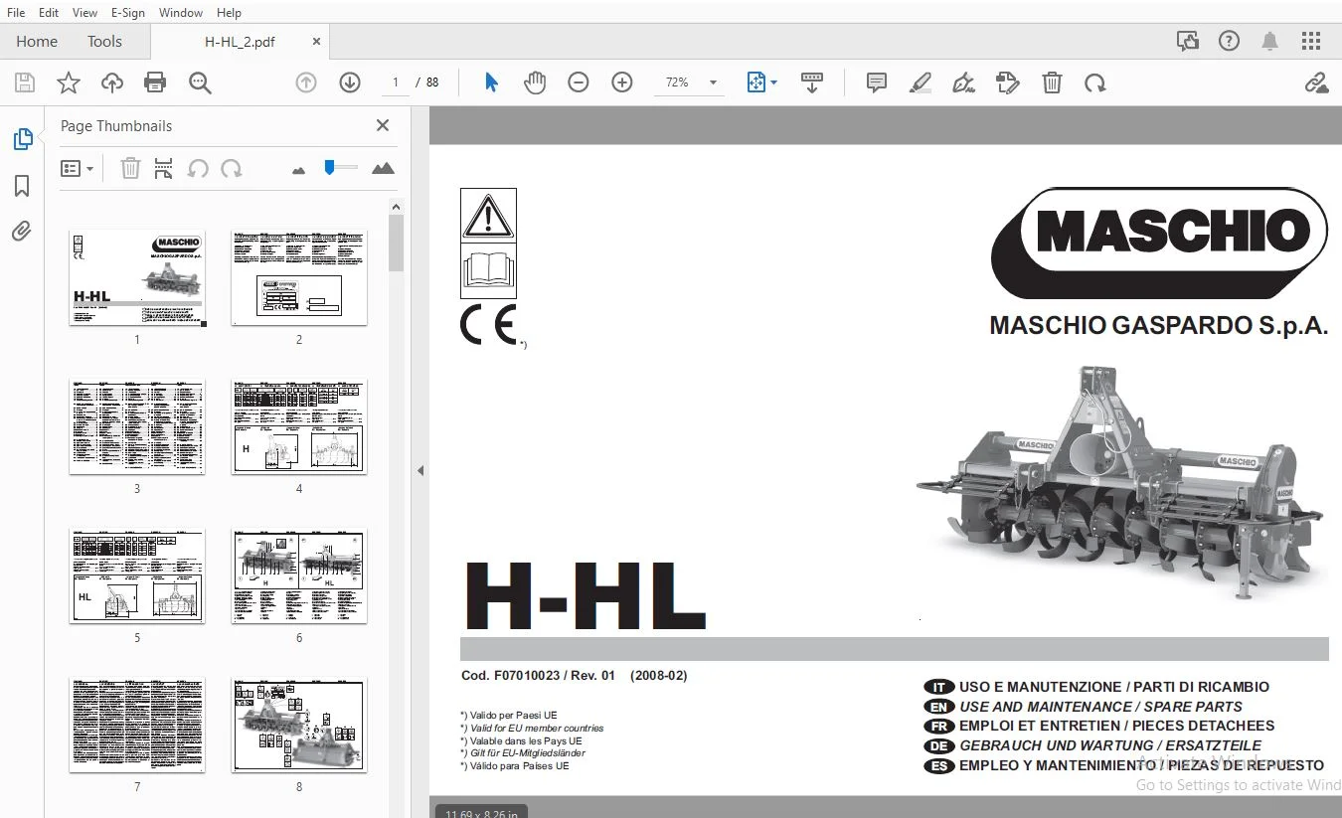Image resolution: width=1342 pixels, height=818 pixels.
Task: Select the H-HL_2.pdf document tab
Action: click(x=240, y=42)
